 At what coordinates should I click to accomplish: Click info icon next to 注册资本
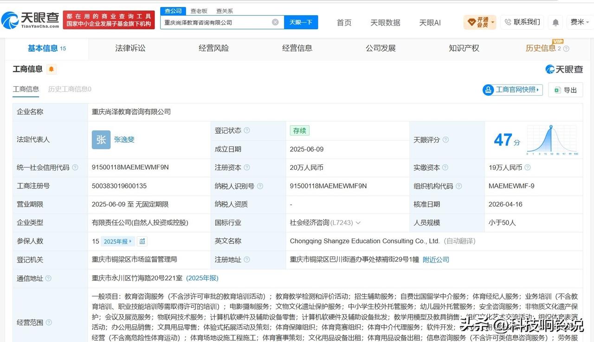click(247, 168)
